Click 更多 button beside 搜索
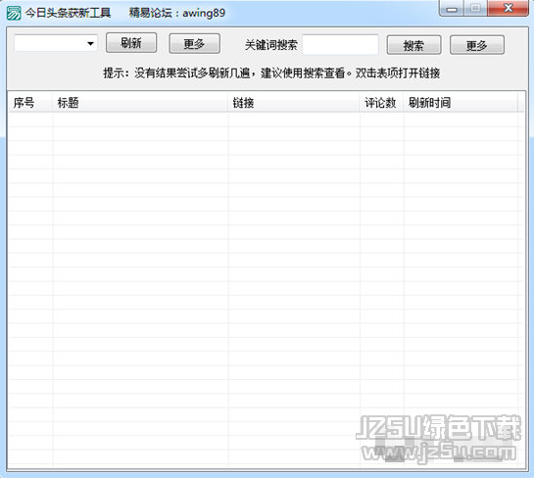The image size is (534, 478). click(477, 45)
